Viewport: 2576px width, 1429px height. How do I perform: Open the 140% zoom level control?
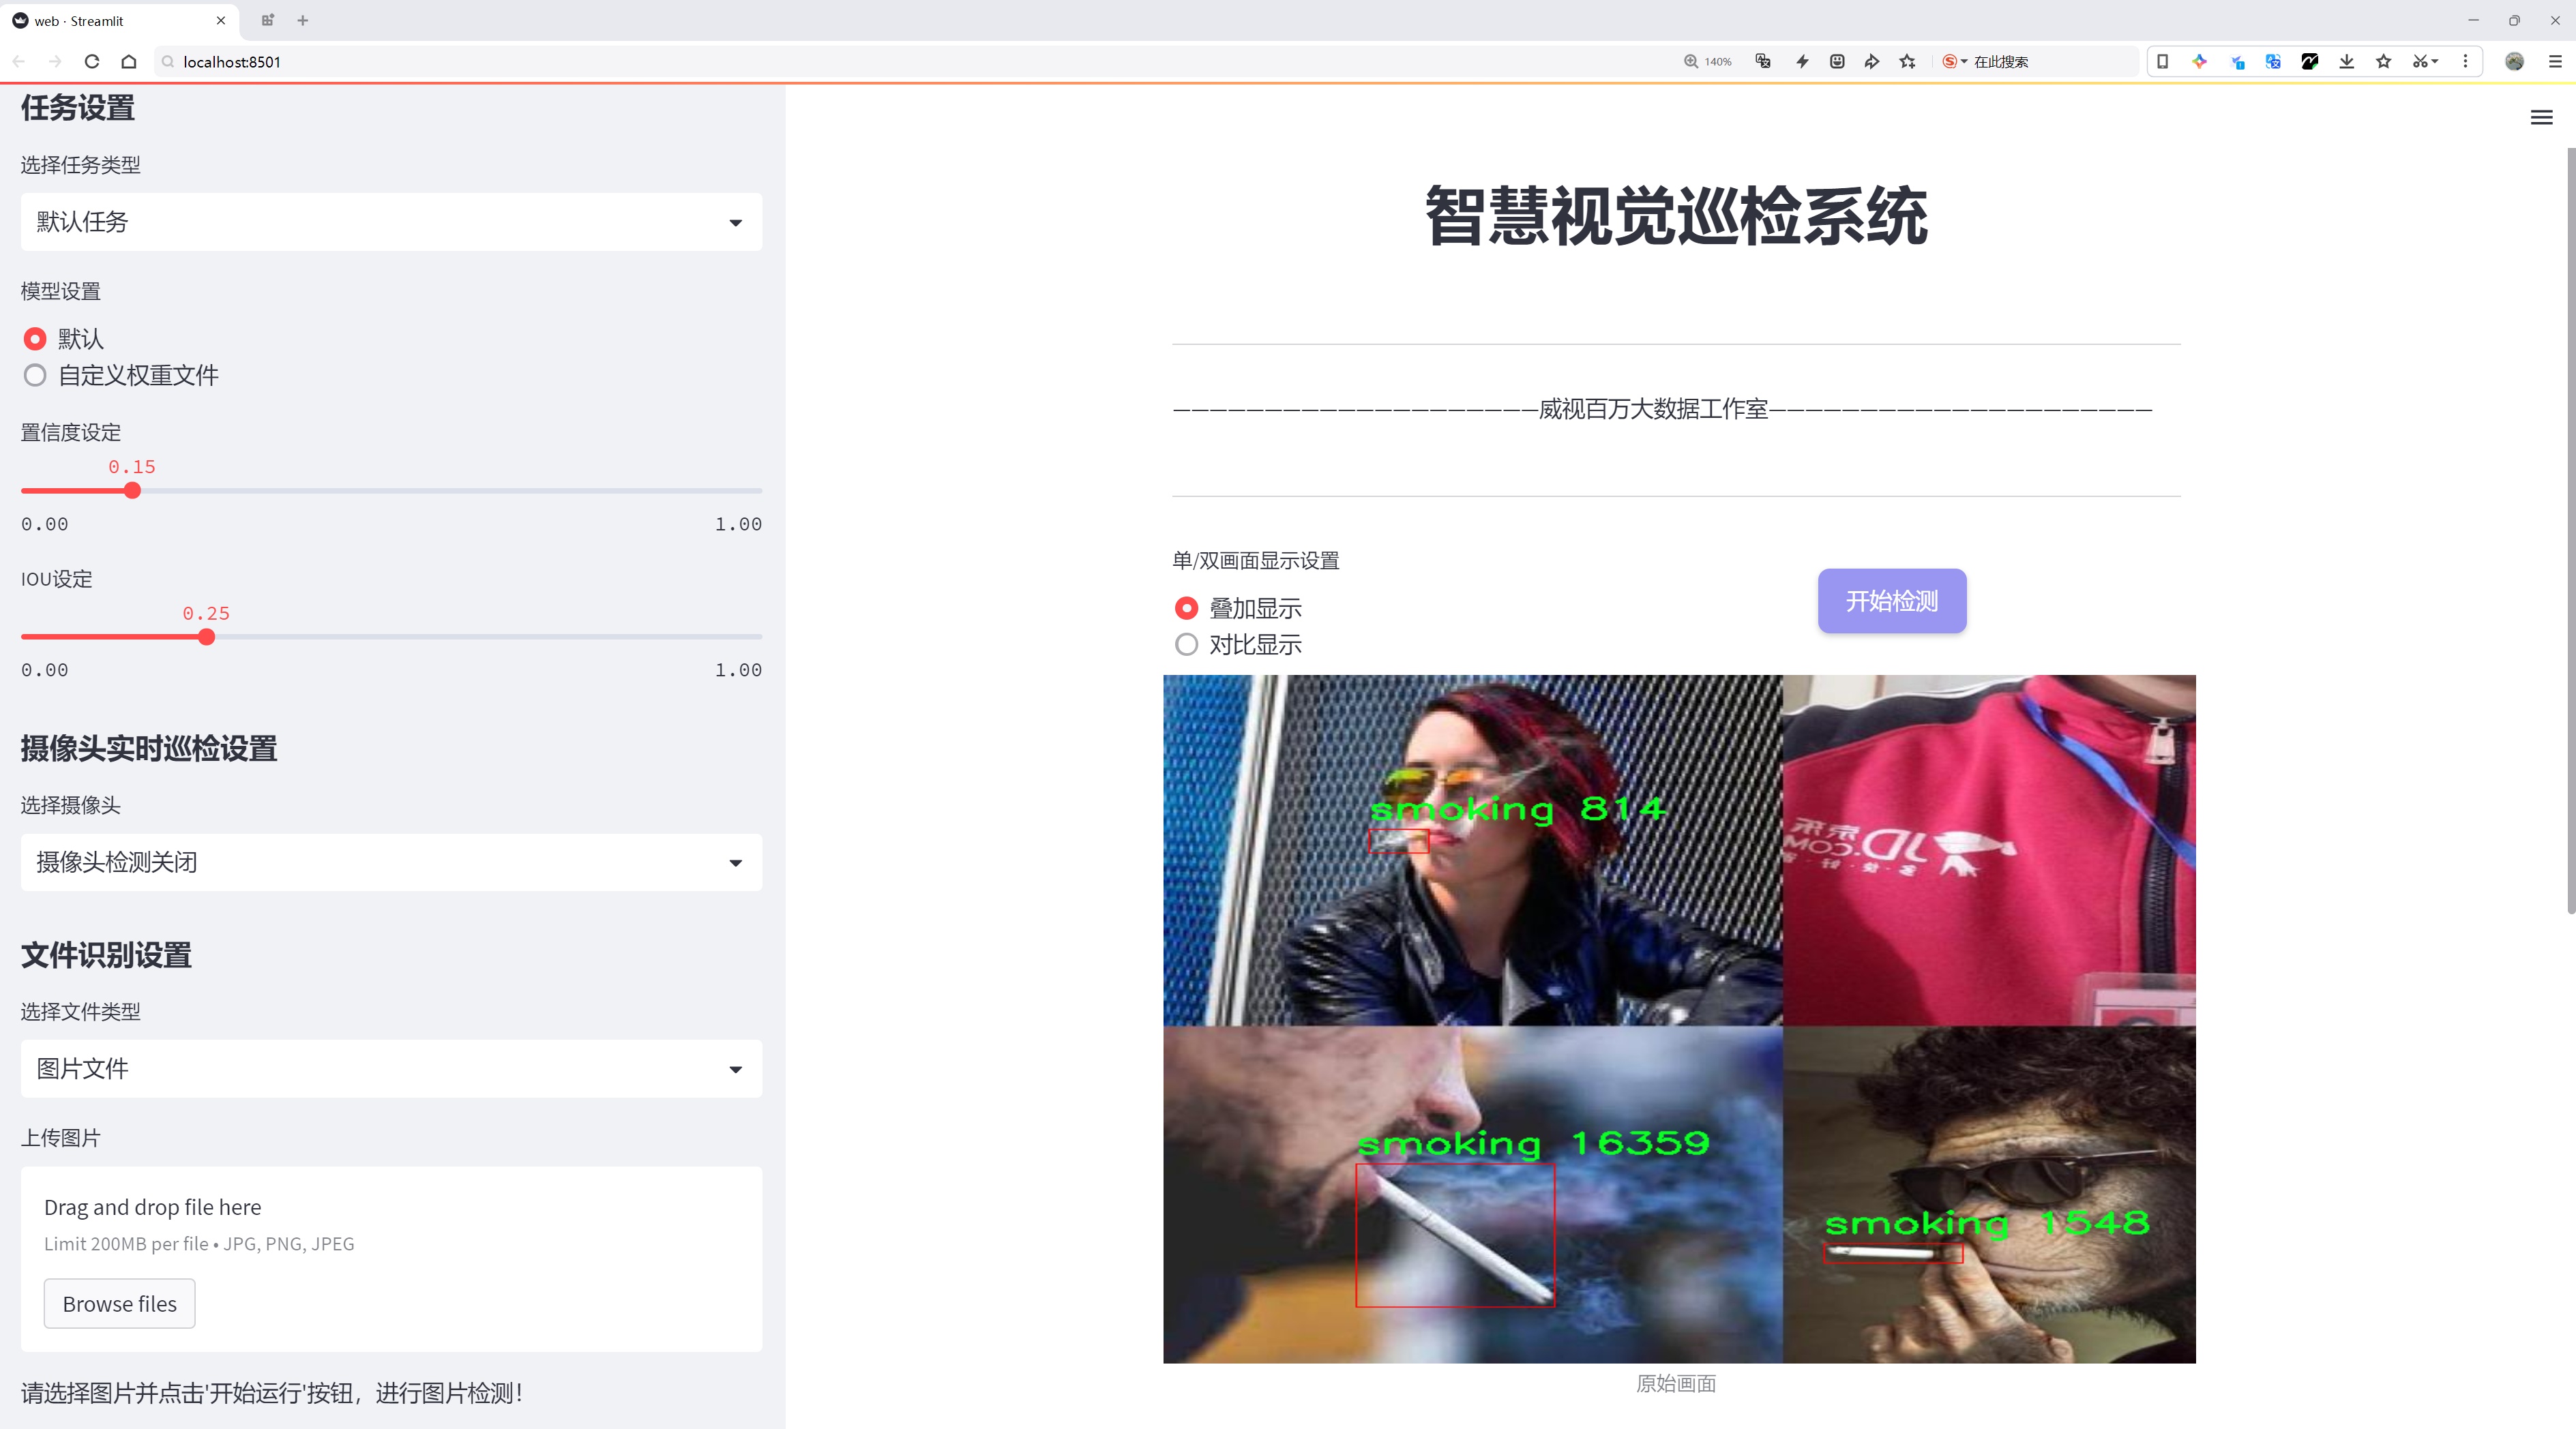(1707, 61)
